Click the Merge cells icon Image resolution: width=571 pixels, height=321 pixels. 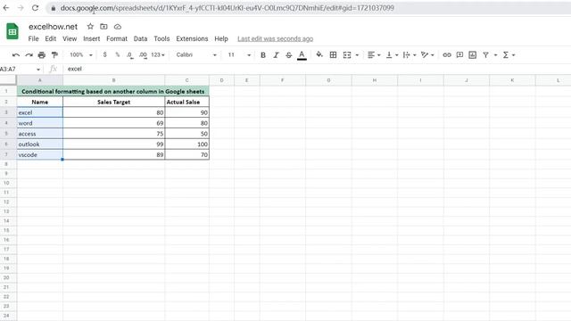347,55
